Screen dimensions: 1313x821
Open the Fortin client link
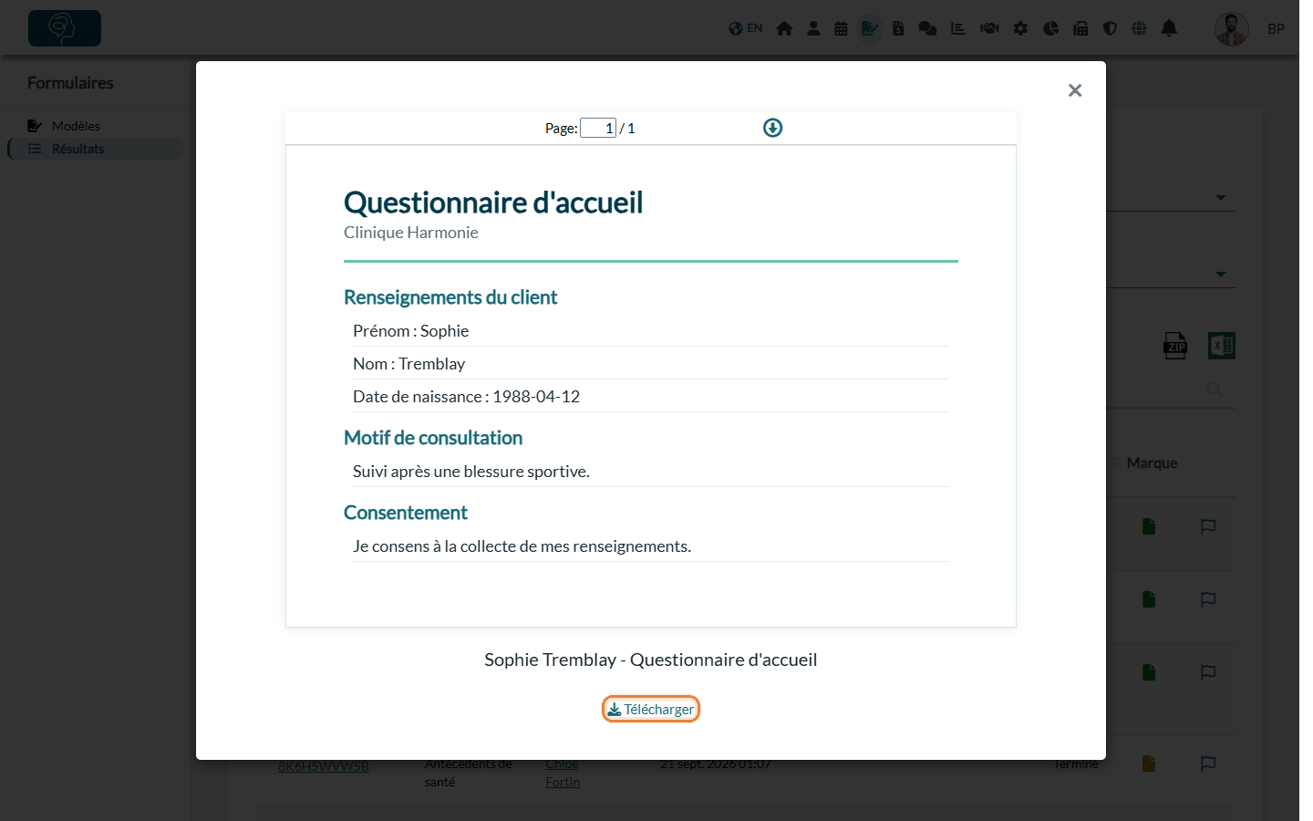click(563, 782)
